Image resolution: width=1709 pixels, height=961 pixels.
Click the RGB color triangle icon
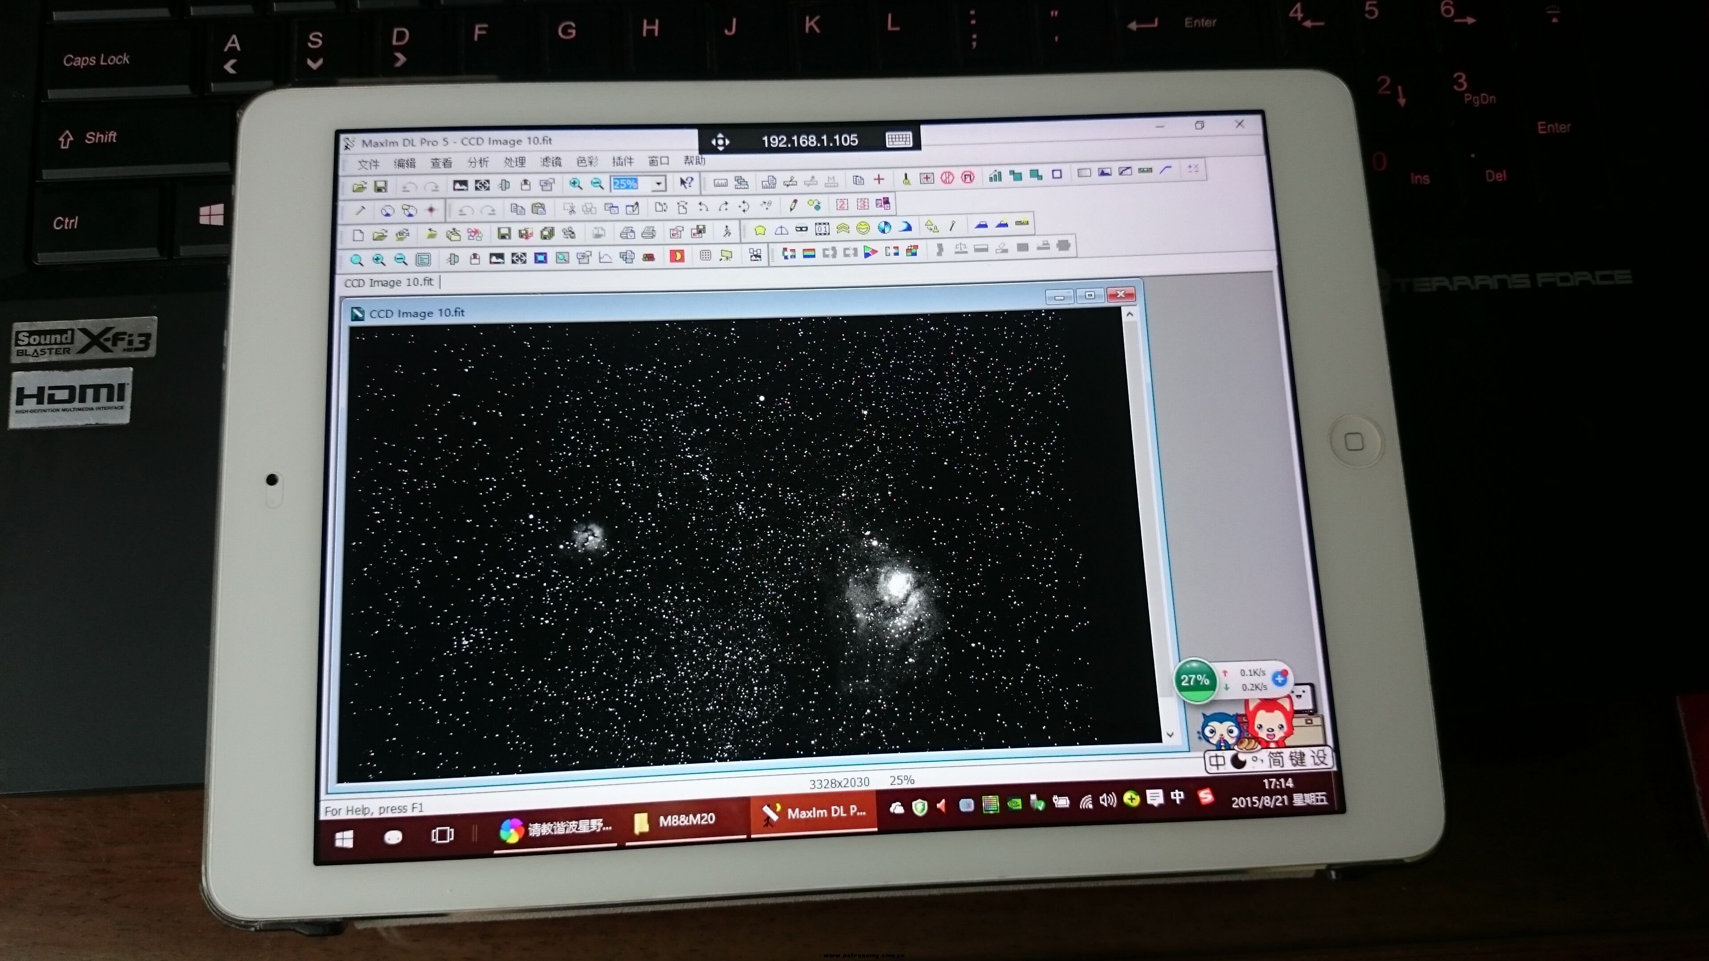coord(871,252)
